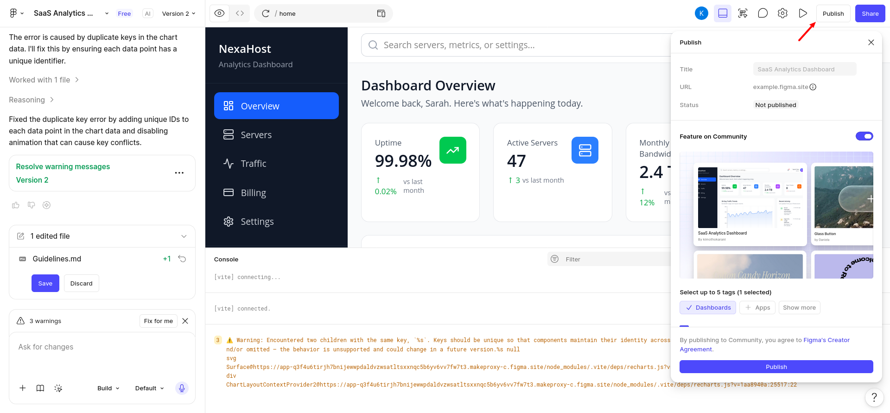Open Billing in NexaHost sidebar
The image size is (890, 413).
coord(276,192)
